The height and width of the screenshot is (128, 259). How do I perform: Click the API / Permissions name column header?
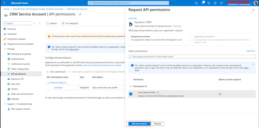click(x=57, y=77)
